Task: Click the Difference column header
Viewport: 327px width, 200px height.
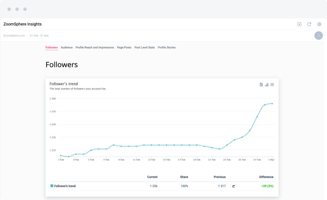Action: coord(266,177)
